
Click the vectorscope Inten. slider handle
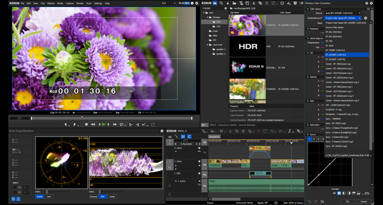(x=47, y=192)
